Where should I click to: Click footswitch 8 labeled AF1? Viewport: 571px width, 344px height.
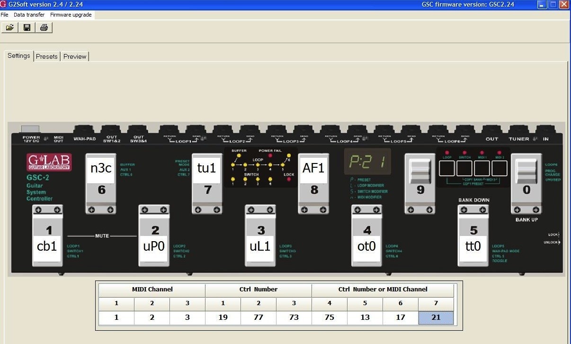tap(313, 183)
